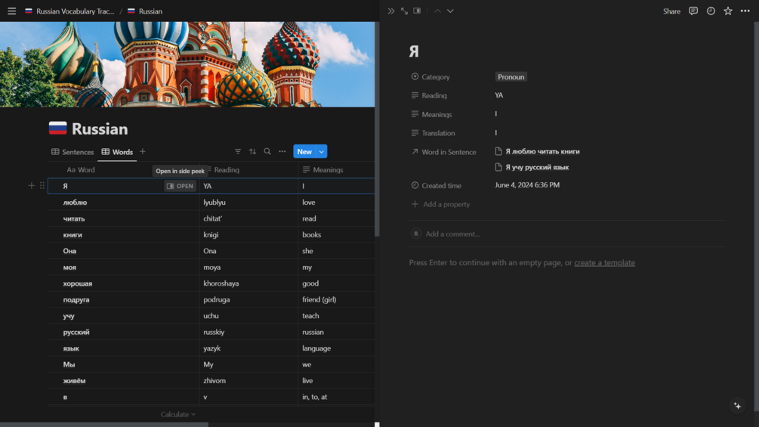Add a new row above Я

pos(32,185)
